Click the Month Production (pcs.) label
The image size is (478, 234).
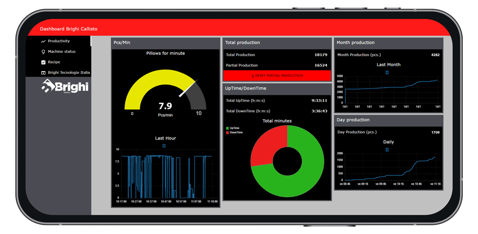pyautogui.click(x=359, y=55)
